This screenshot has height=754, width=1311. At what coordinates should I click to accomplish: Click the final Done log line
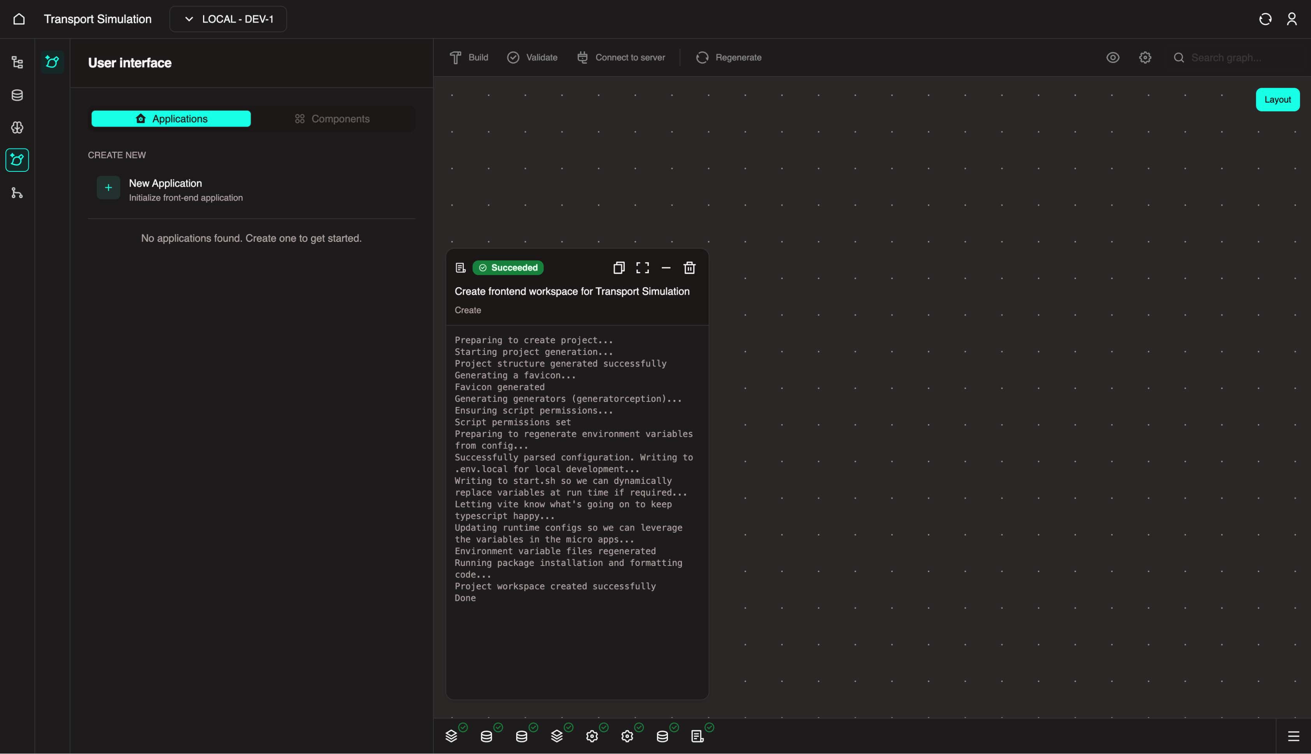click(x=465, y=598)
